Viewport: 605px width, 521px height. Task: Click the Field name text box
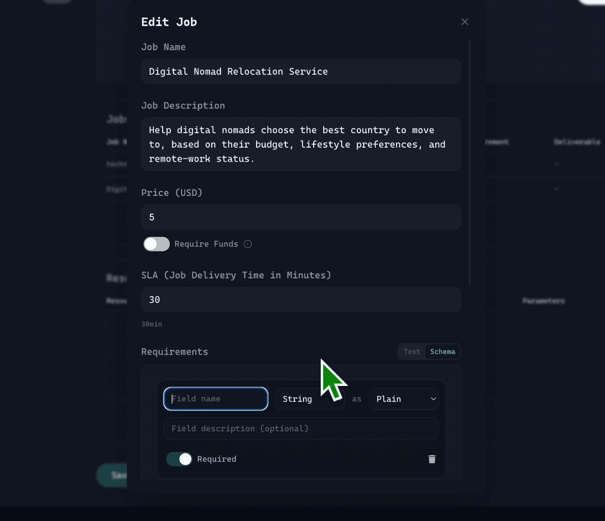[x=216, y=399]
